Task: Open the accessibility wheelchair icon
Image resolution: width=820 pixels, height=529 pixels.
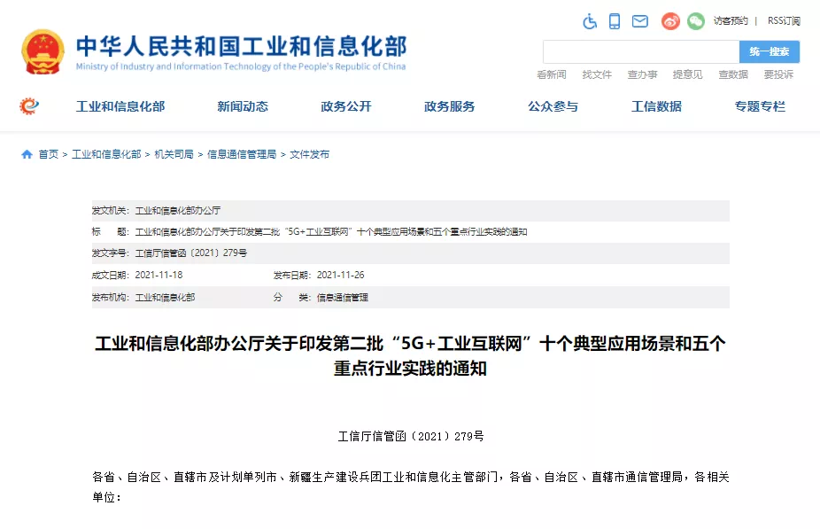Action: point(590,21)
